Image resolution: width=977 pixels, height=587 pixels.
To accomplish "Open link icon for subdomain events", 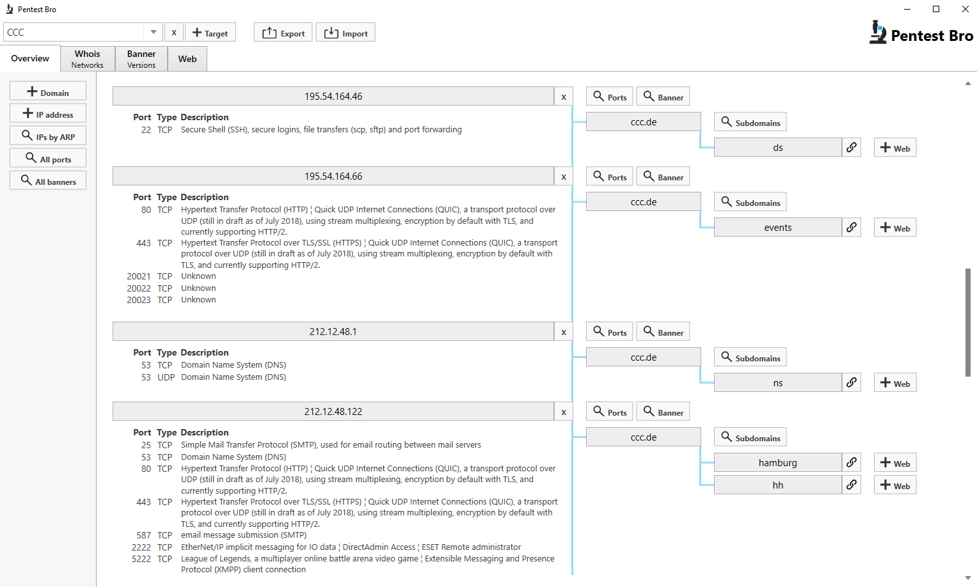I will (852, 227).
